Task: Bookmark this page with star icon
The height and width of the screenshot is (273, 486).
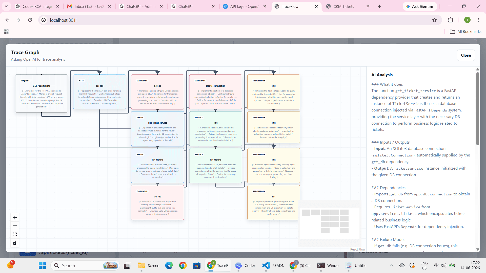Action: pos(434,20)
